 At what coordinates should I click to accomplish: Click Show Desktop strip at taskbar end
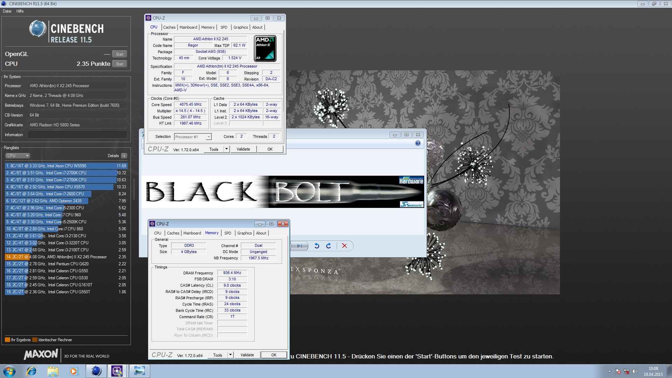pyautogui.click(x=670, y=371)
